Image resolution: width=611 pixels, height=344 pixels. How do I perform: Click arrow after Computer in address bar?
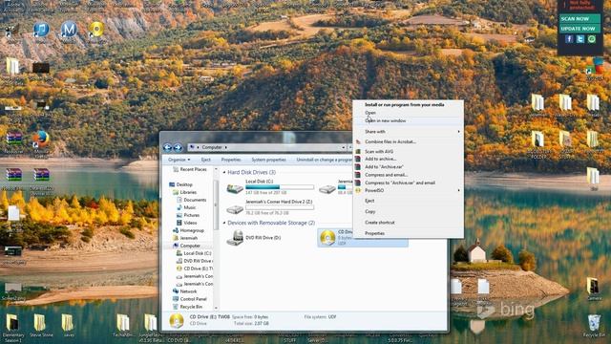click(x=226, y=147)
